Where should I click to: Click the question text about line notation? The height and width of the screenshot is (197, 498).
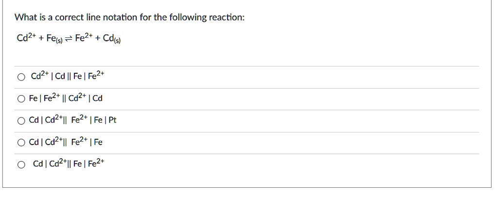tap(129, 18)
